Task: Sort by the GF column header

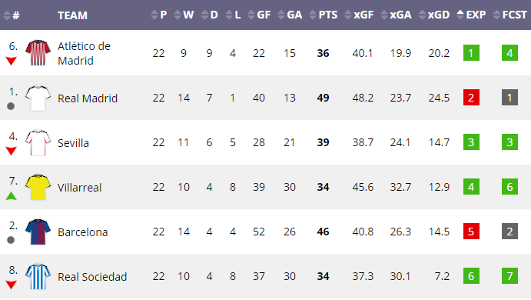Action: click(x=259, y=15)
